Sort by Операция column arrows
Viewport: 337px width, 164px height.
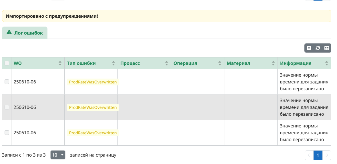pyautogui.click(x=220, y=63)
